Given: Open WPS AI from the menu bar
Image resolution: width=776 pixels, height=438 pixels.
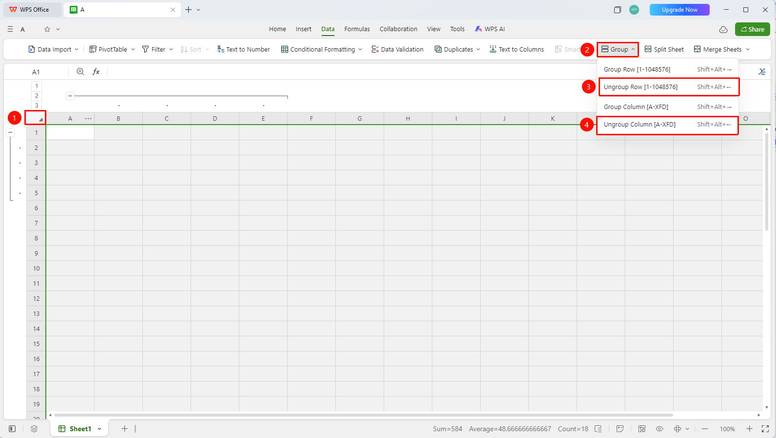Looking at the screenshot, I should coord(490,29).
